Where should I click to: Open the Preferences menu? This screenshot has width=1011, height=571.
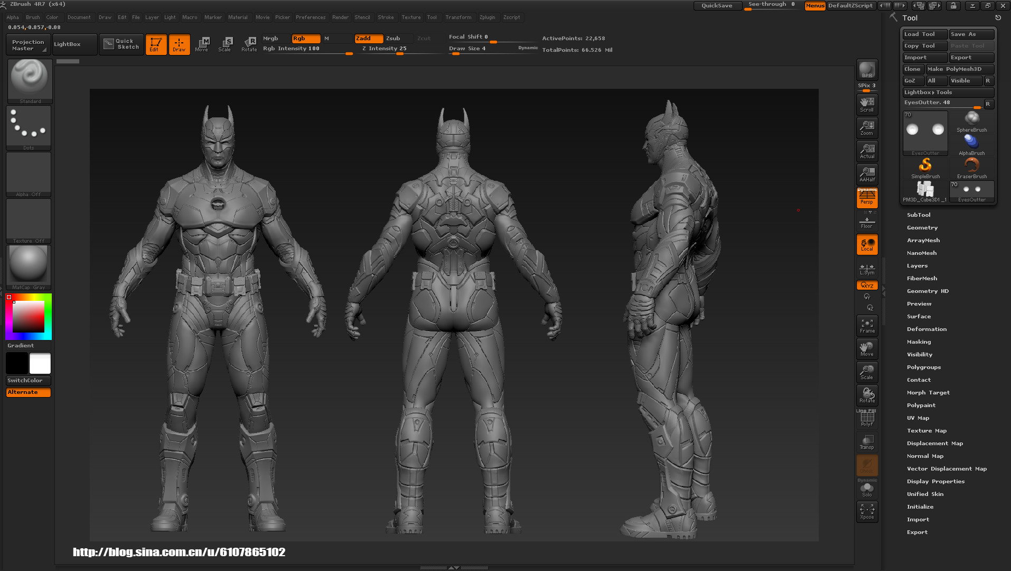(311, 17)
